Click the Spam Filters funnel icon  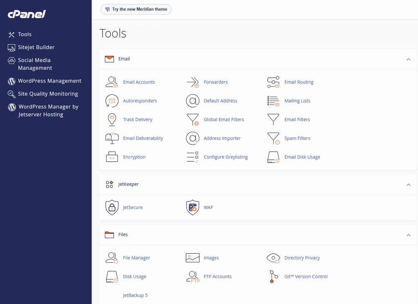[x=273, y=138]
